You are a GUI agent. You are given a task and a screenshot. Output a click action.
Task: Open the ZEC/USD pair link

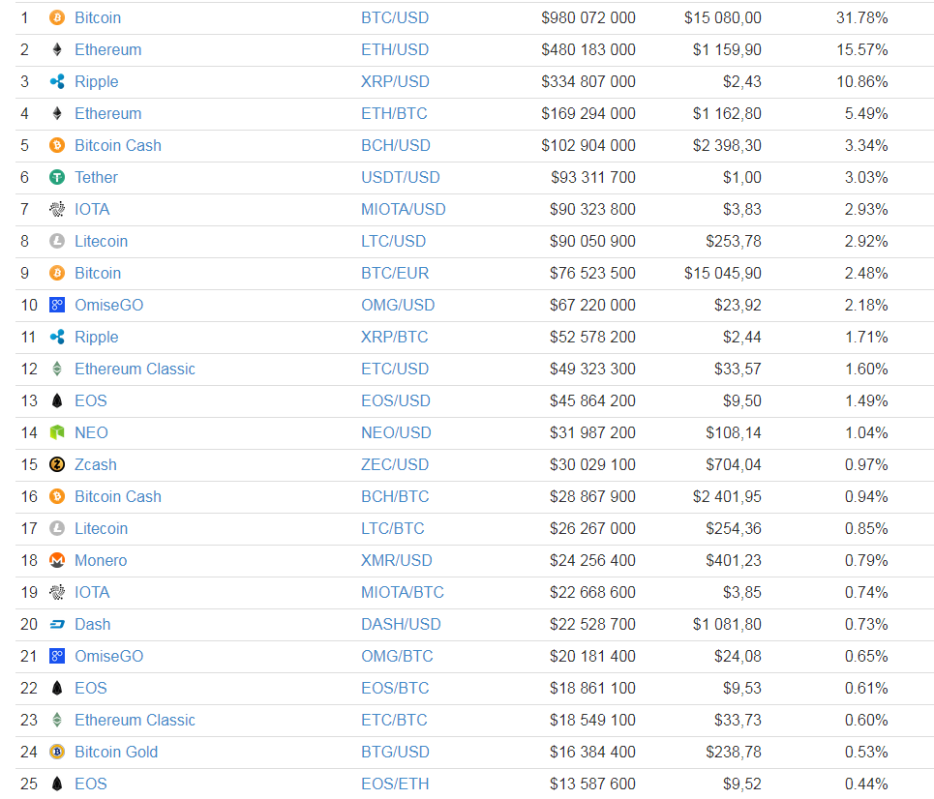(x=395, y=464)
